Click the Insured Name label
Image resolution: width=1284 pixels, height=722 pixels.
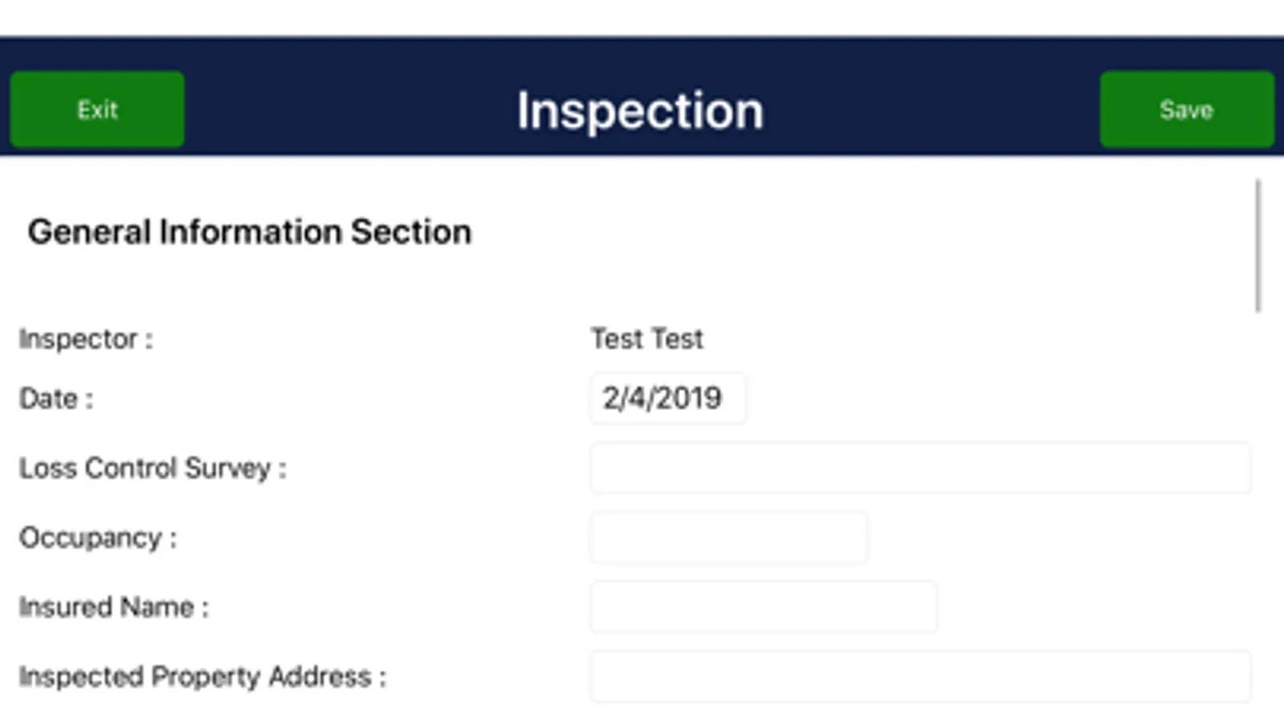[x=113, y=607]
